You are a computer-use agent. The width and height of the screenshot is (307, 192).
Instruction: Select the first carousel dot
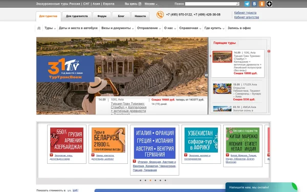pyautogui.click(x=140, y=180)
